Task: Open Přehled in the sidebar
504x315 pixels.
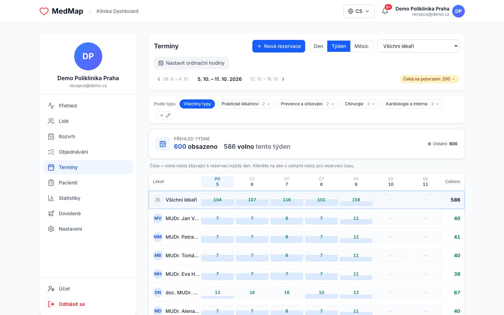Action: tap(88, 106)
